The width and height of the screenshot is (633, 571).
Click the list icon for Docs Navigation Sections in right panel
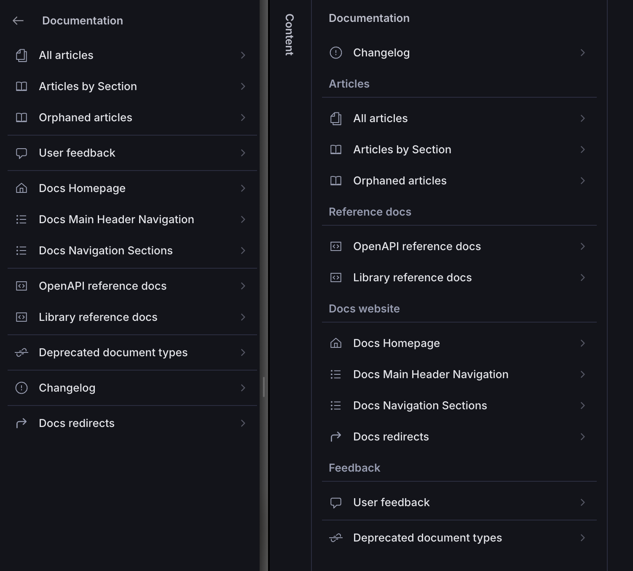pyautogui.click(x=336, y=406)
